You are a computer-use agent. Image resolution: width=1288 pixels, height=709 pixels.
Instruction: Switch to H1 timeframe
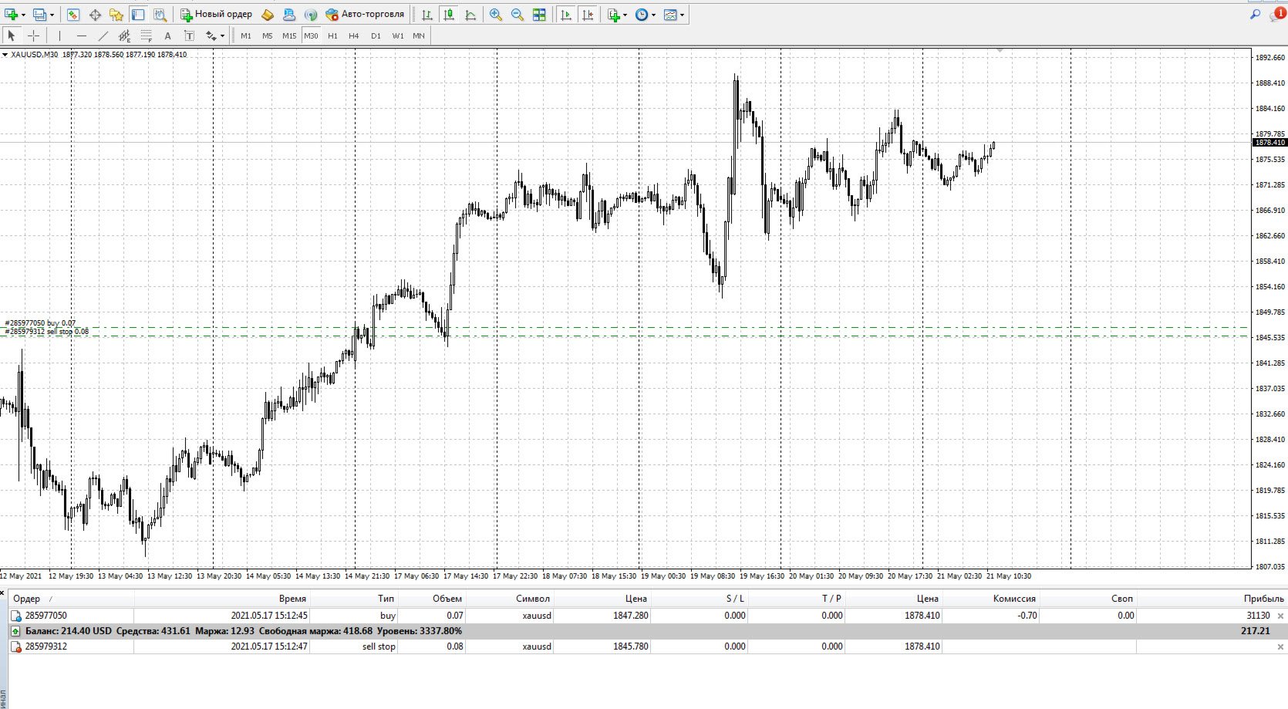coord(332,35)
